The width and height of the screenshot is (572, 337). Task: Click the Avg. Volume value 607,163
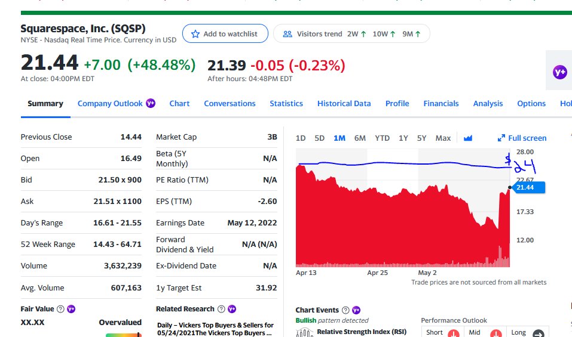[126, 288]
